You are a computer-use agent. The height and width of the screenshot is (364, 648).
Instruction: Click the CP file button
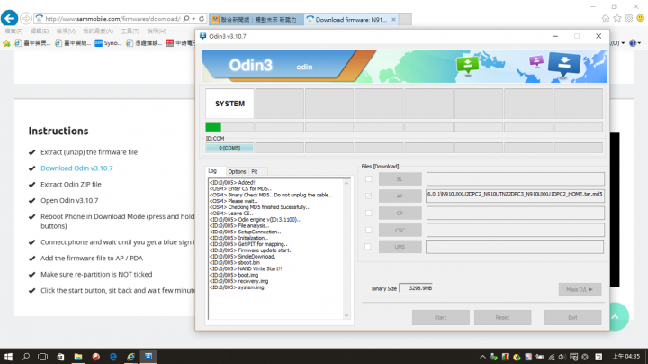click(400, 213)
